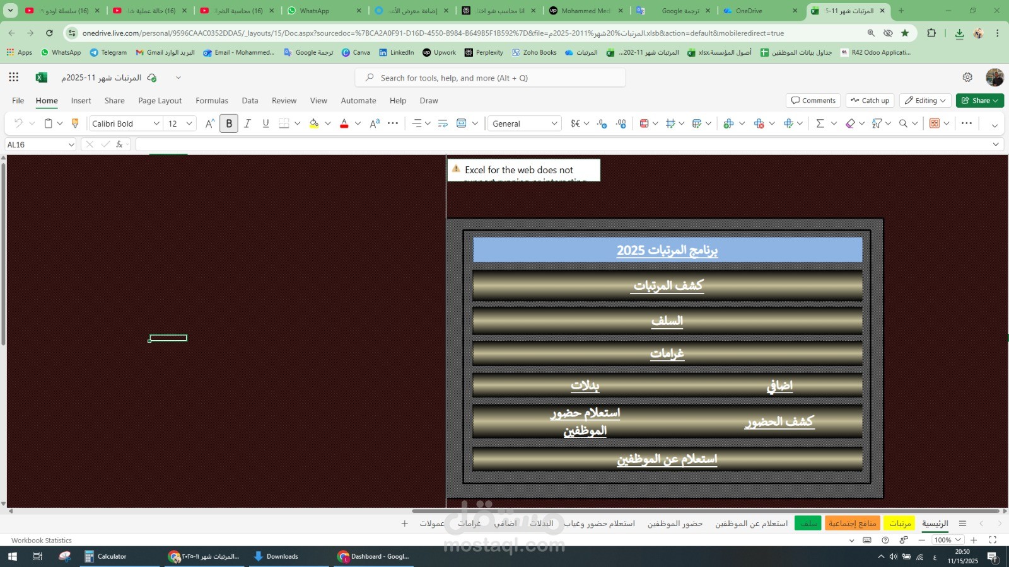The image size is (1009, 567).
Task: Switch to the سلف green sheet tab
Action: click(808, 524)
